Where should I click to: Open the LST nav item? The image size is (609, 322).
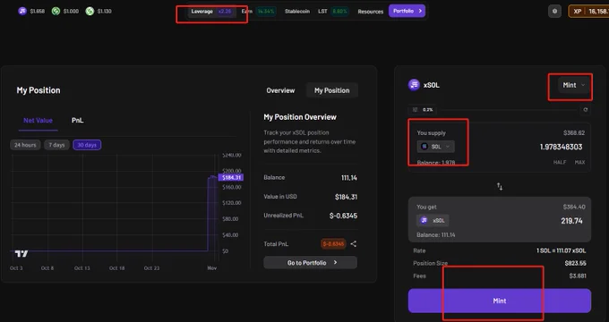[x=333, y=12]
